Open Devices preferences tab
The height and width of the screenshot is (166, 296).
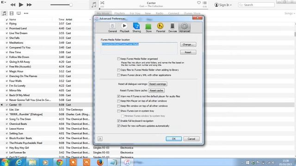[x=173, y=28]
